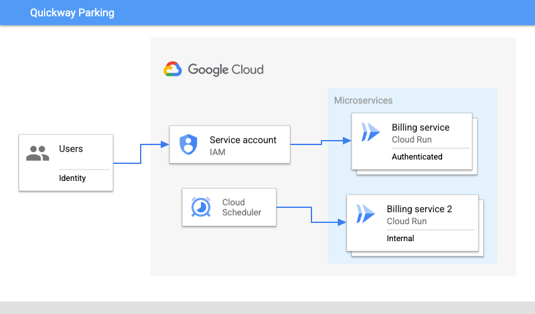Click the Billing service Cloud Run icon

point(370,132)
